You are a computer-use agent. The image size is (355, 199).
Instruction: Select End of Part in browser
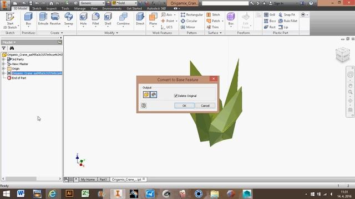click(x=17, y=78)
